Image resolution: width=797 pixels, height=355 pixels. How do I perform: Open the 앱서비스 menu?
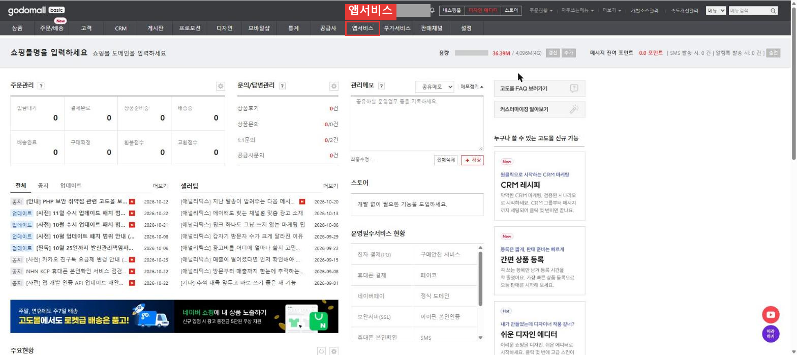point(362,28)
